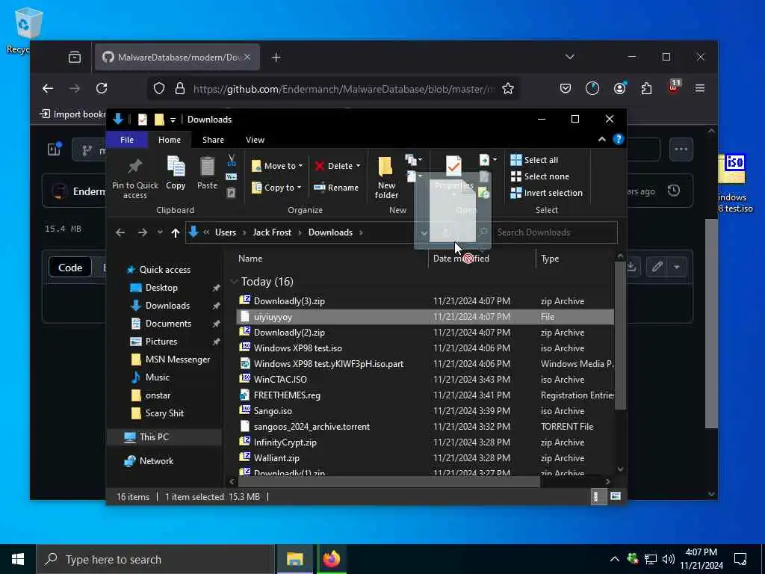This screenshot has width=765, height=574.
Task: Open the Windows Start menu
Action: (18, 559)
